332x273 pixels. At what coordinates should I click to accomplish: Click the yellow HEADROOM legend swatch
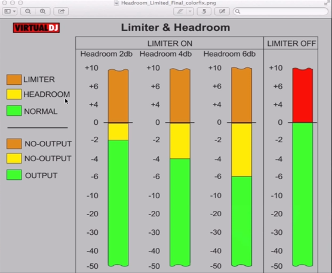pos(14,94)
